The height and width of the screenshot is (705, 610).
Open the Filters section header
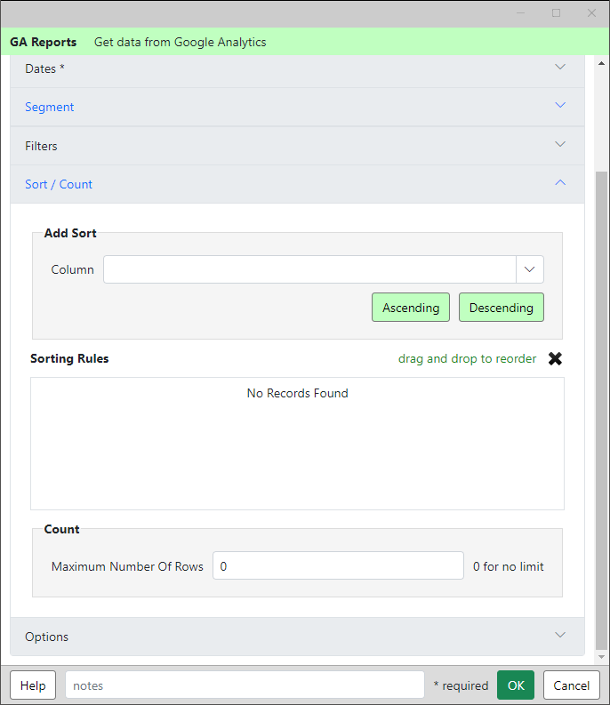pyautogui.click(x=297, y=146)
